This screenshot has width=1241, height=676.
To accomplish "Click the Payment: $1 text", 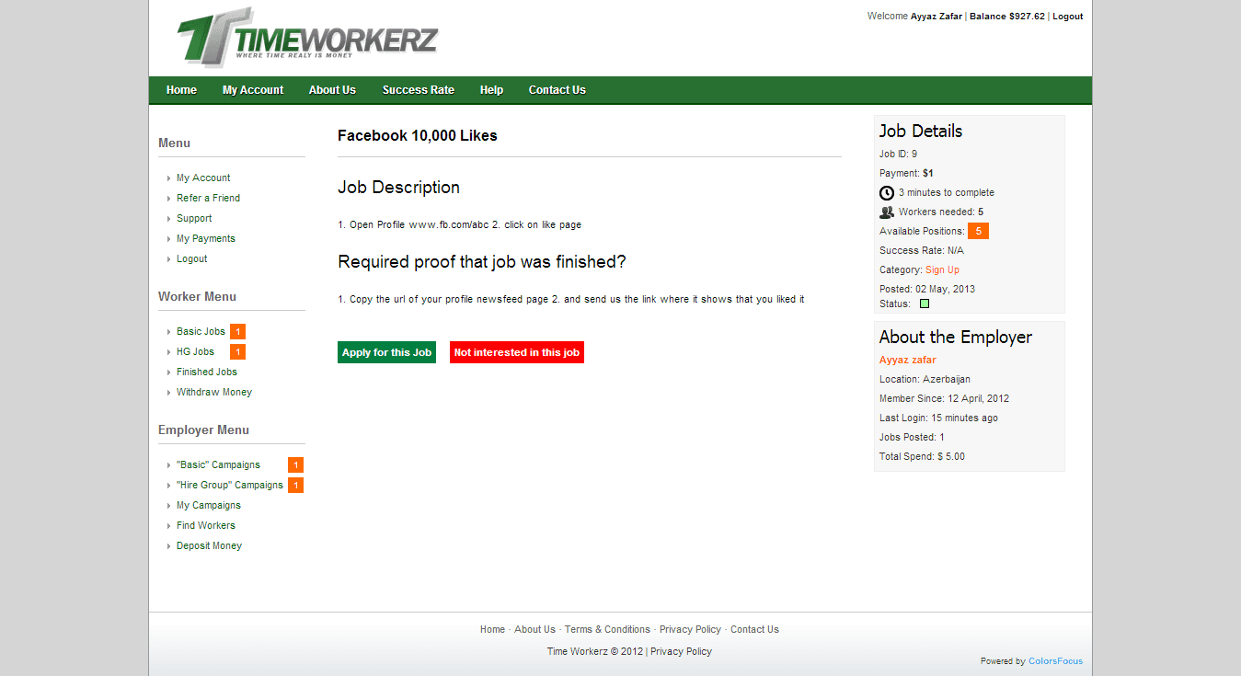I will (x=906, y=174).
